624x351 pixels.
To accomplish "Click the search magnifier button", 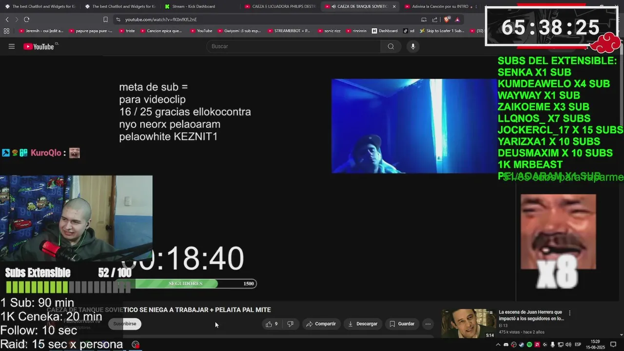I will [390, 46].
